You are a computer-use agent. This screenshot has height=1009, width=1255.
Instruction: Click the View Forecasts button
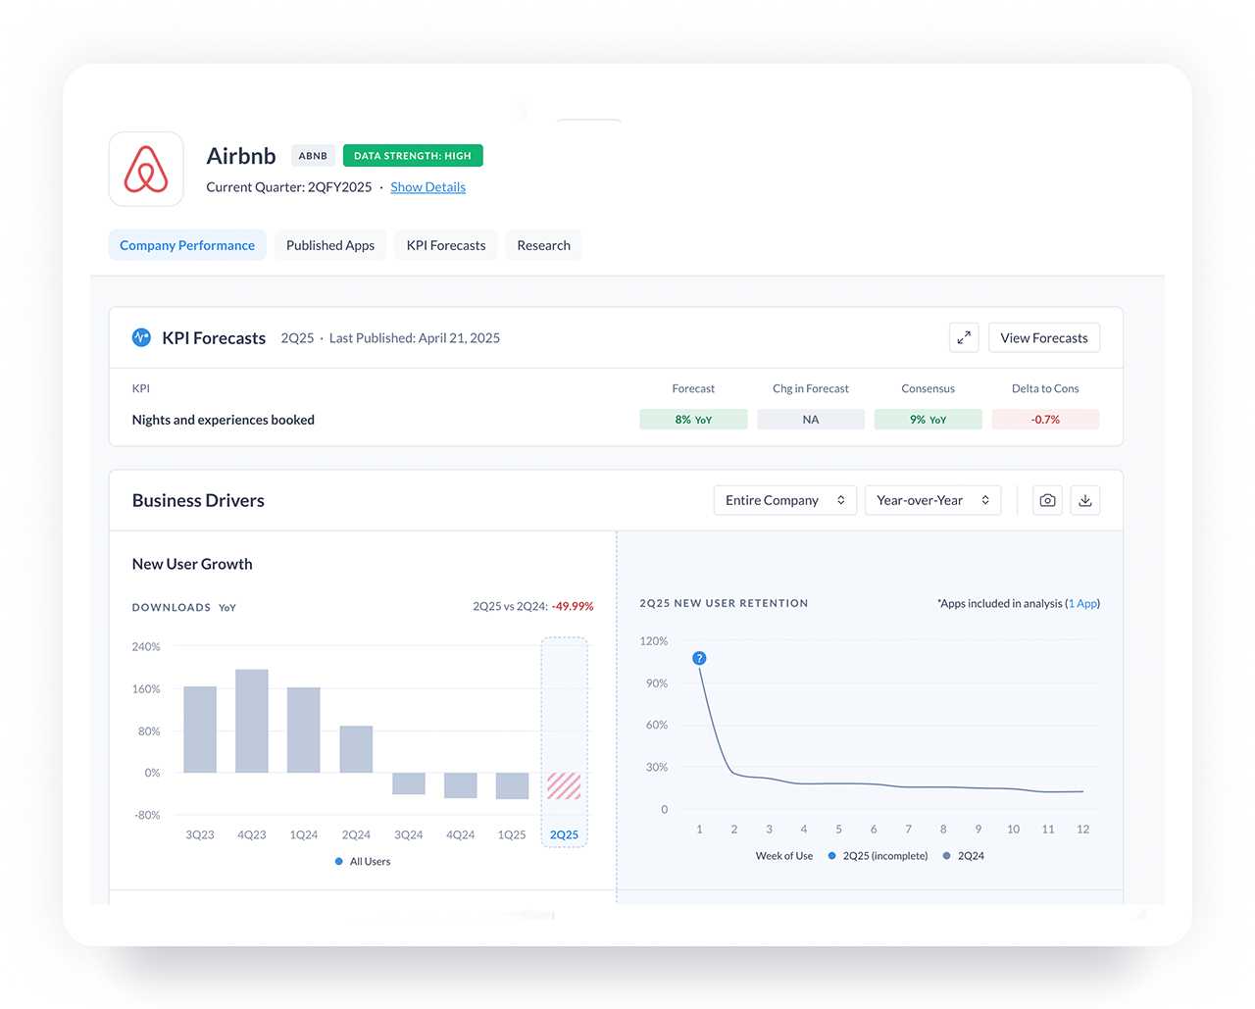click(x=1043, y=337)
